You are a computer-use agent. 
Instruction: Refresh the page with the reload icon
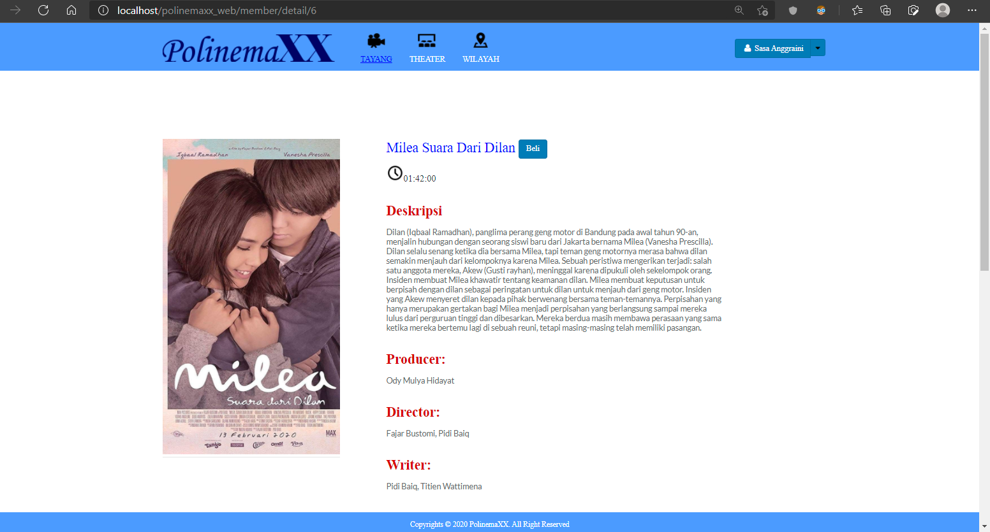pos(43,10)
